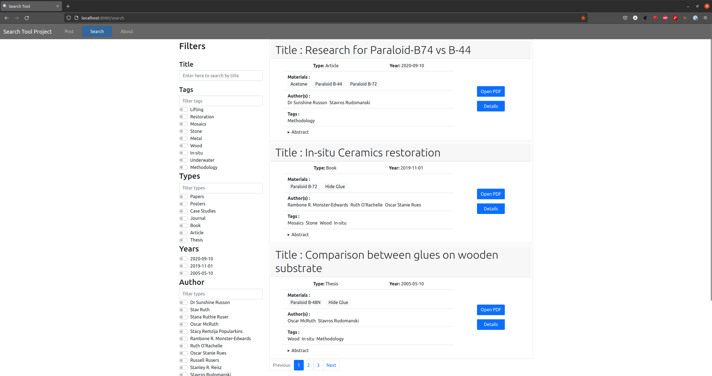Go to the Post nav tab
712x376 pixels.
click(69, 31)
